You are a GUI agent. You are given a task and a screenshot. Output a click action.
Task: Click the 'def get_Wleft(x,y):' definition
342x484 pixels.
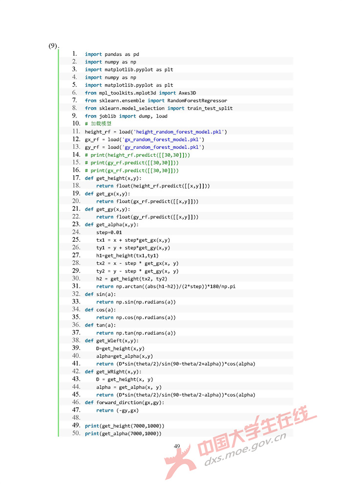(x=111, y=341)
